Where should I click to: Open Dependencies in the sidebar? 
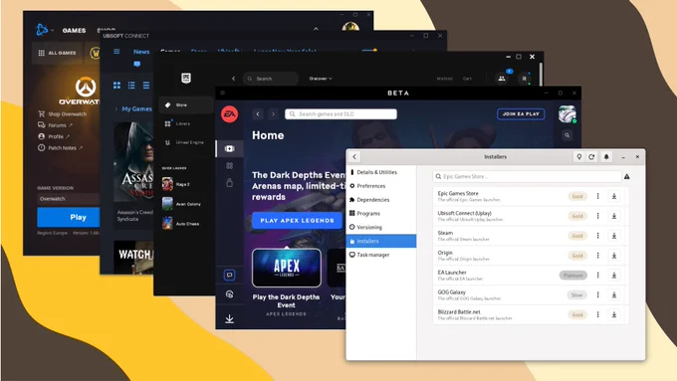381,200
